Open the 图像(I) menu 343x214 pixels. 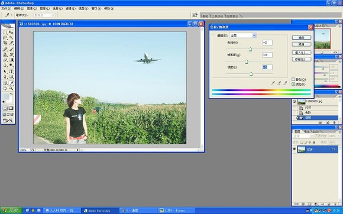[32, 8]
